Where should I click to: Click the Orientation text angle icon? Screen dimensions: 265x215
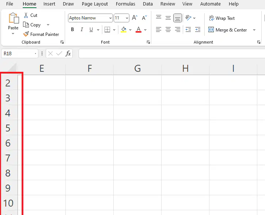point(188,18)
